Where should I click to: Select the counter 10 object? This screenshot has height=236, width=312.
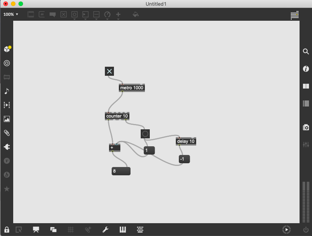(117, 116)
